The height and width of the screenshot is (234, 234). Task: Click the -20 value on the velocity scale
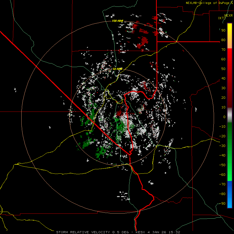[222, 136]
